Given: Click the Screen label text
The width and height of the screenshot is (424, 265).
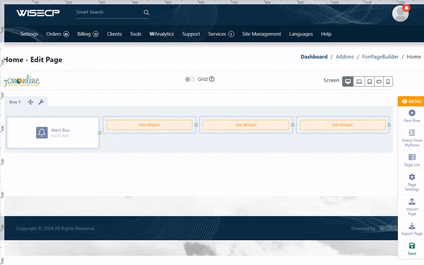Looking at the screenshot, I should coord(331,80).
